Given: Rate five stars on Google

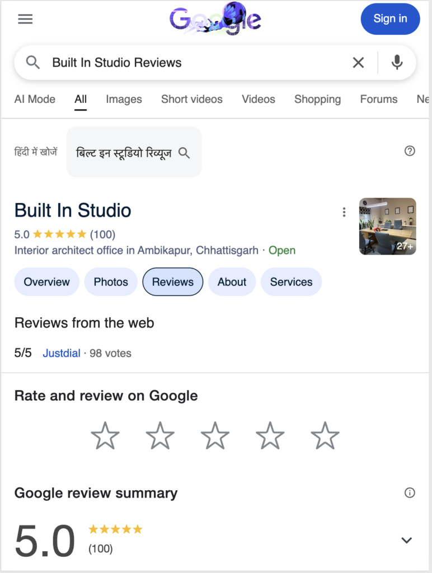Looking at the screenshot, I should coord(325,435).
